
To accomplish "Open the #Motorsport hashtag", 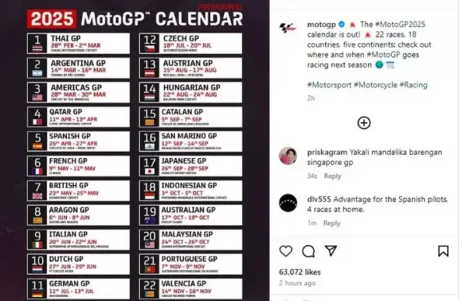I will [x=329, y=85].
